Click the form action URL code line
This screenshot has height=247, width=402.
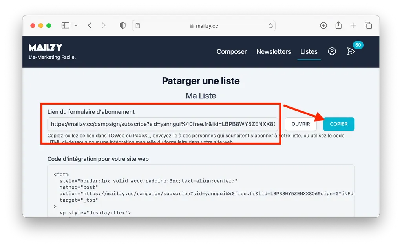pos(206,194)
